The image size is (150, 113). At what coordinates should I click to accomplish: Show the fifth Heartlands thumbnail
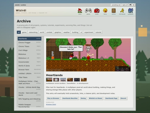coord(77,80)
